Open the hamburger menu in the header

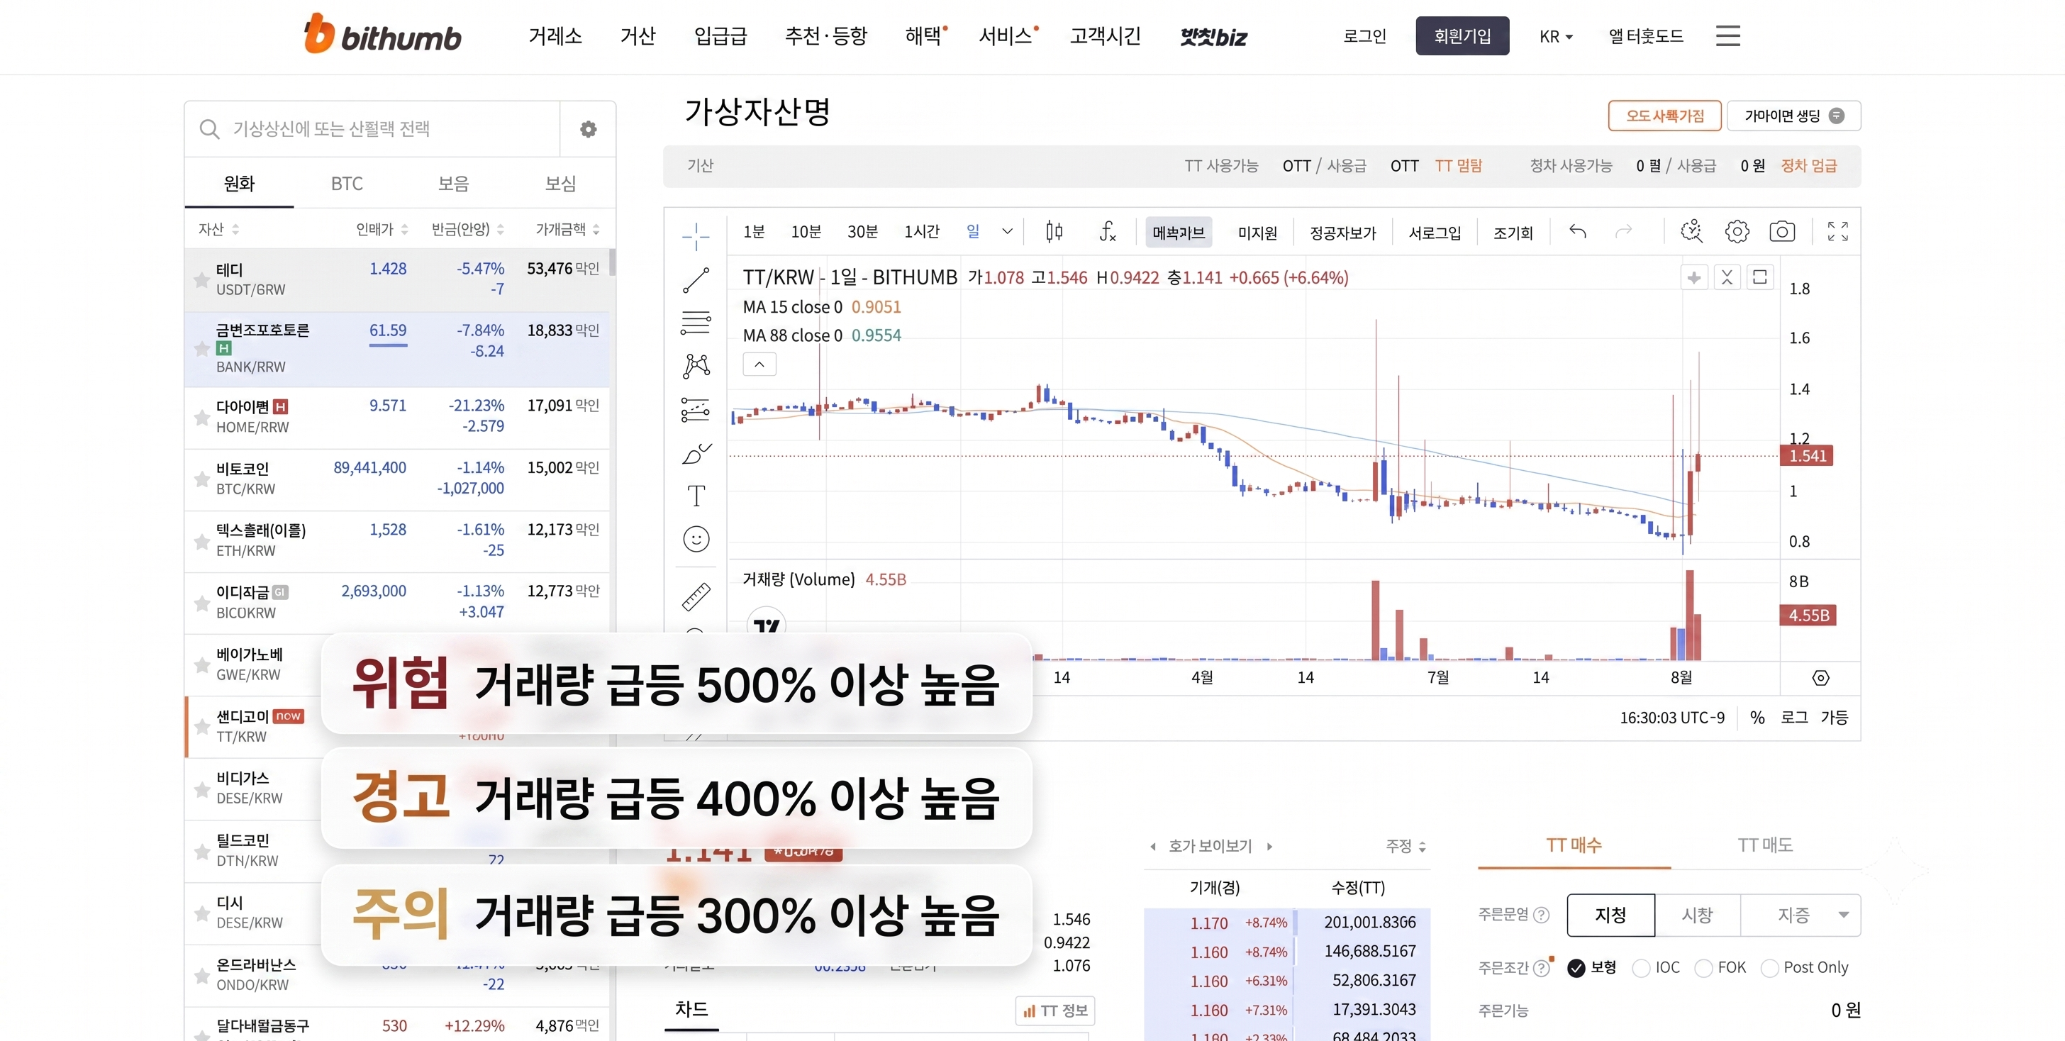point(1727,36)
